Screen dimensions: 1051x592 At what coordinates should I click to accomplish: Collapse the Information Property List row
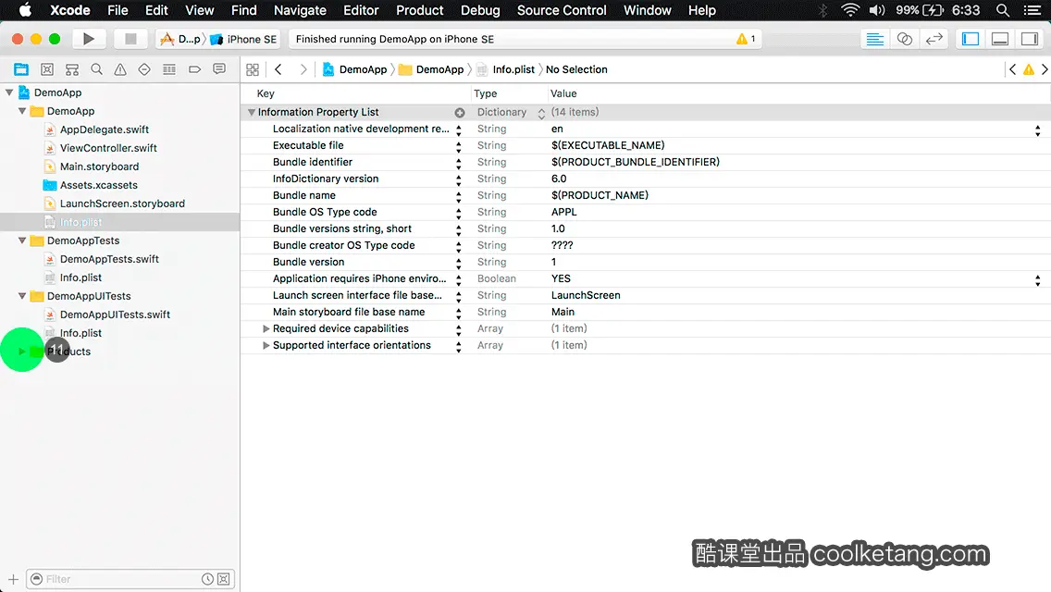coord(252,112)
